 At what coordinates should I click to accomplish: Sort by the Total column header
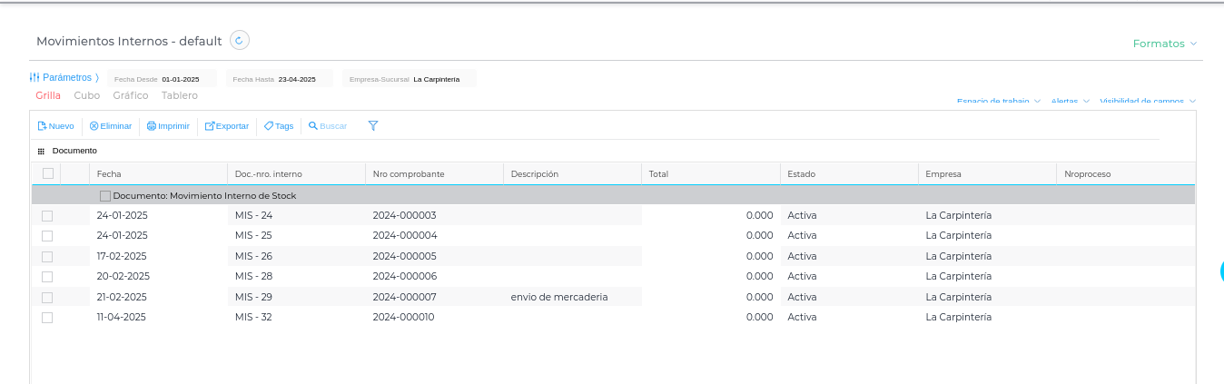coord(658,173)
